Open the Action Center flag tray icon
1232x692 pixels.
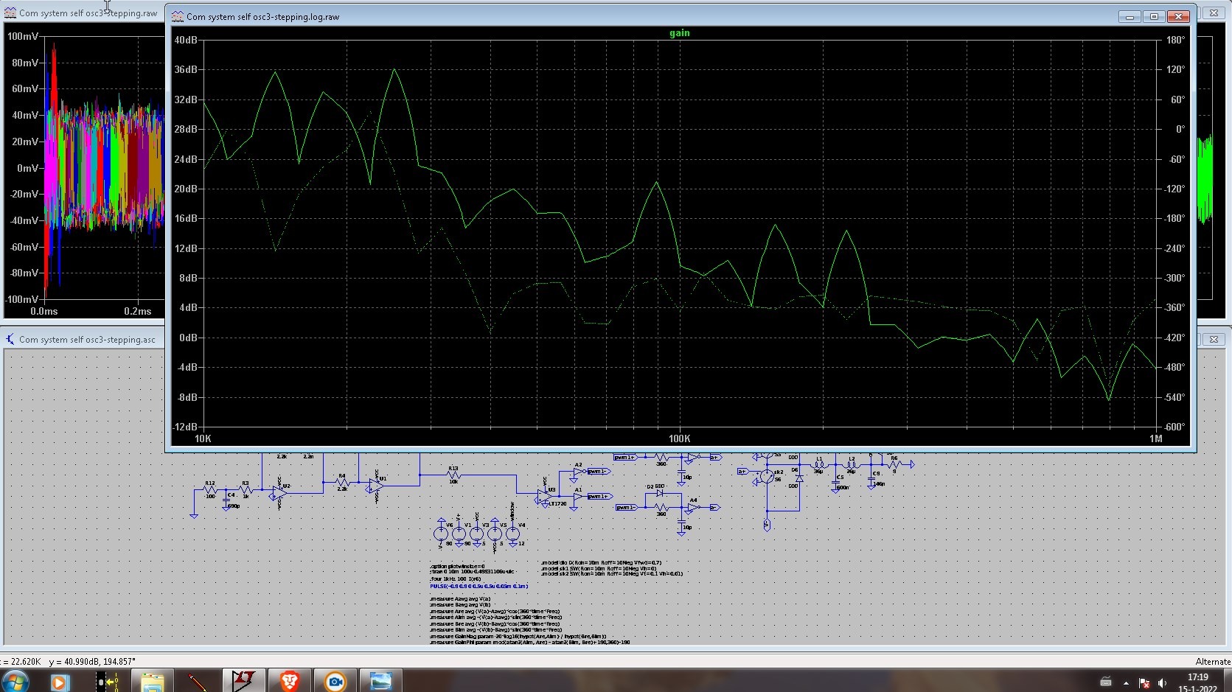pos(1144,683)
